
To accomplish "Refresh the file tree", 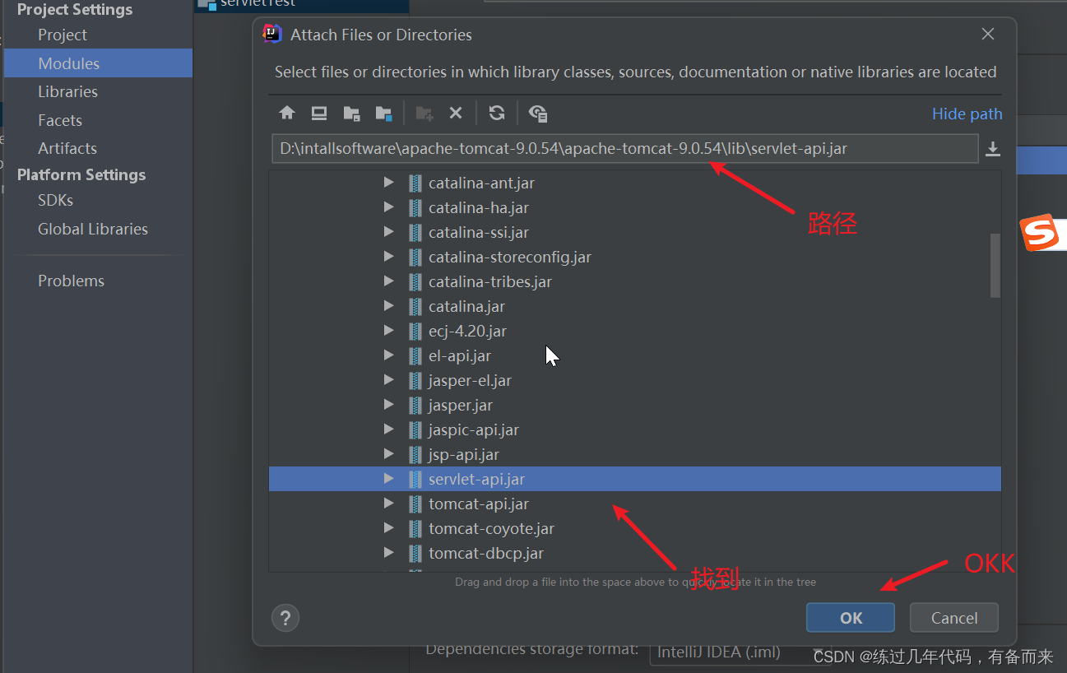I will [x=497, y=114].
